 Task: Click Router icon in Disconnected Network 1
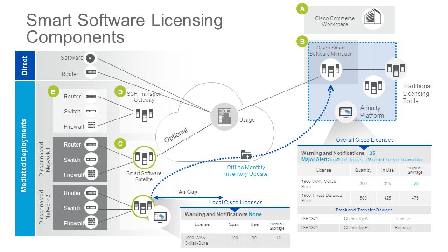click(x=91, y=145)
